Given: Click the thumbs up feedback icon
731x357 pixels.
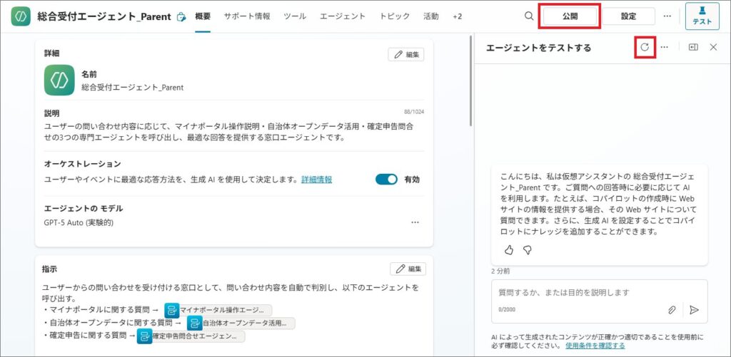Looking at the screenshot, I should [509, 250].
